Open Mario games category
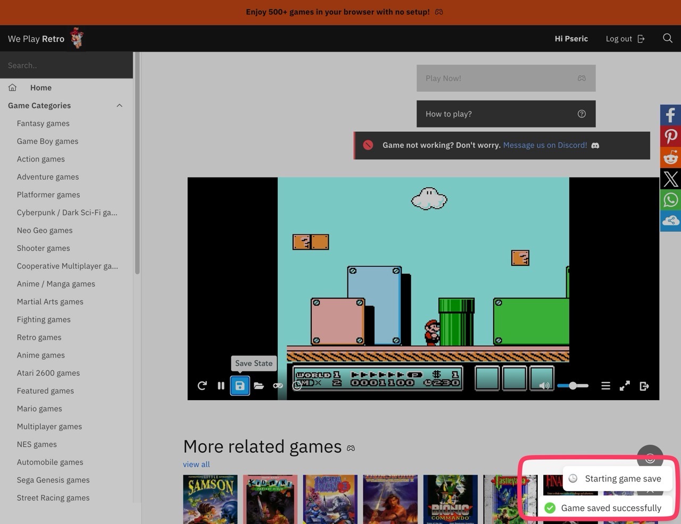 tap(39, 409)
